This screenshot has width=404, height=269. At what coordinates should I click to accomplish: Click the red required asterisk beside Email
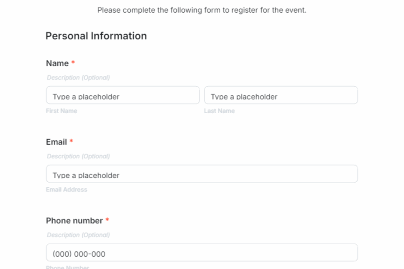pyautogui.click(x=71, y=141)
